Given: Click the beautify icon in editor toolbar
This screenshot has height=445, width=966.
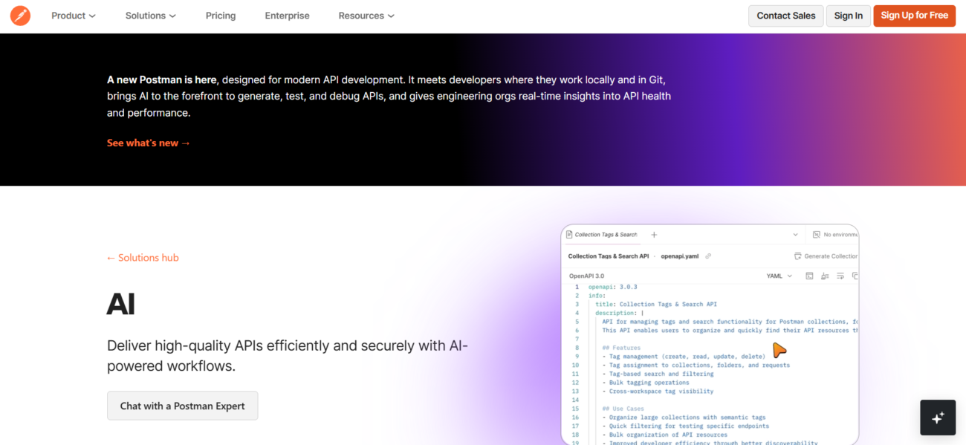Looking at the screenshot, I should 825,276.
